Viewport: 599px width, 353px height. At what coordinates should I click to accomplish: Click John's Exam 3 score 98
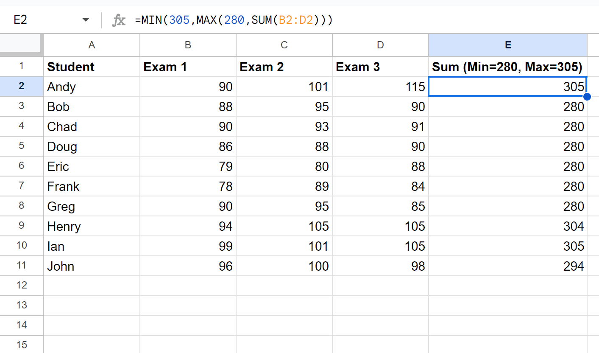[x=380, y=266]
